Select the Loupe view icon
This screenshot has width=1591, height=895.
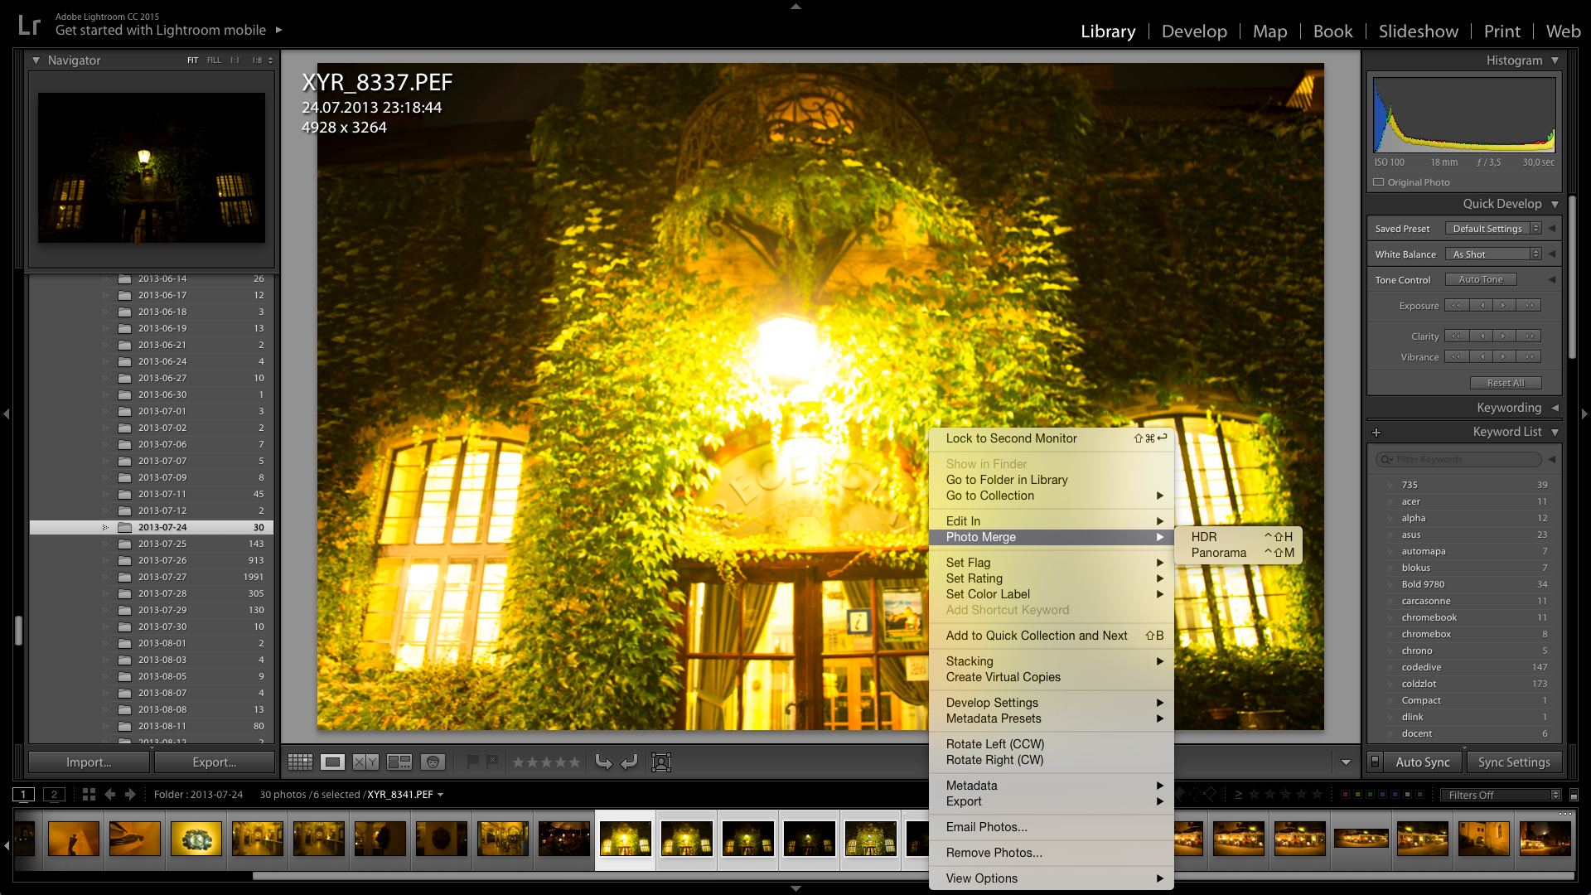pos(333,762)
